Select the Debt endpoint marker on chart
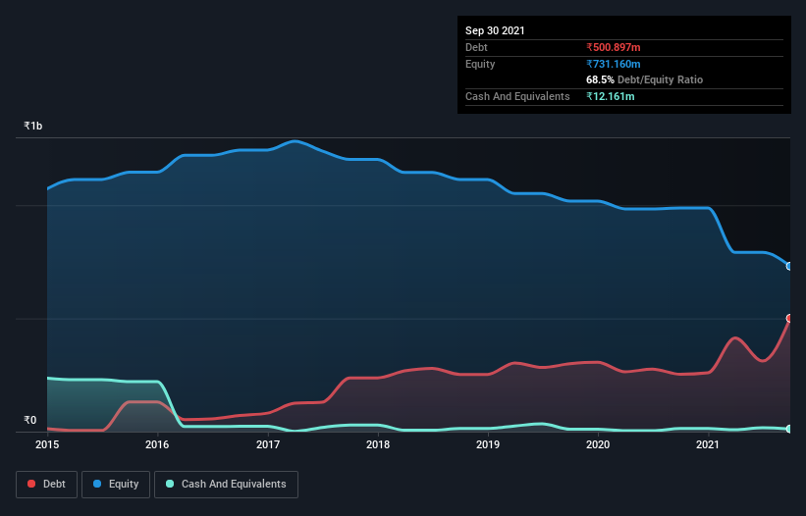The image size is (806, 516). 788,318
